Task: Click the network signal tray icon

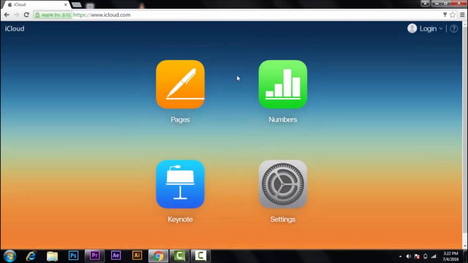Action: pos(434,256)
